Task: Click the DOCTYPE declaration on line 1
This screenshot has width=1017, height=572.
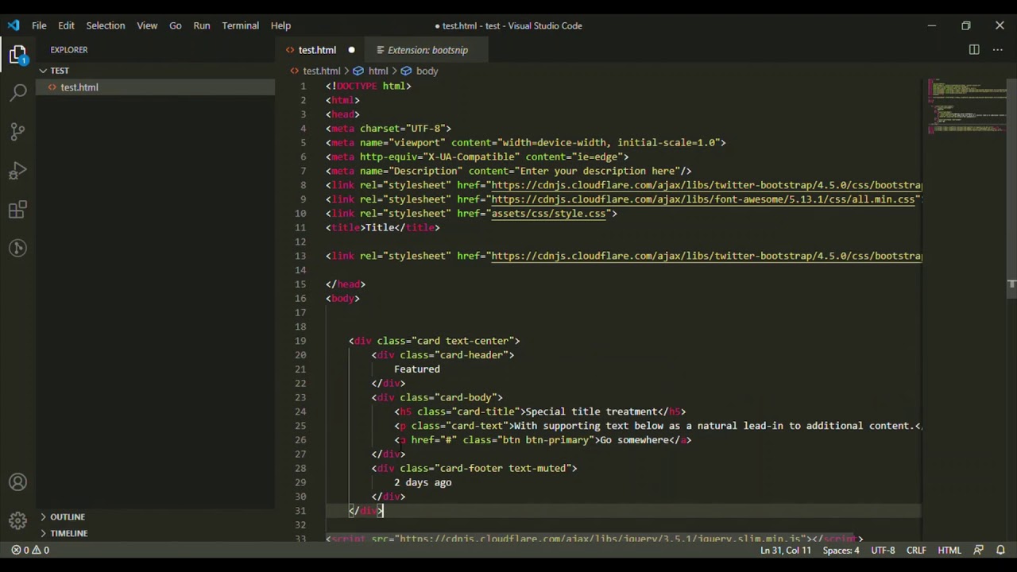Action: [x=369, y=86]
